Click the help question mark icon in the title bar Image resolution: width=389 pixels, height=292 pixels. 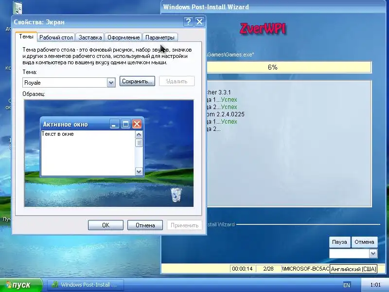pos(188,22)
